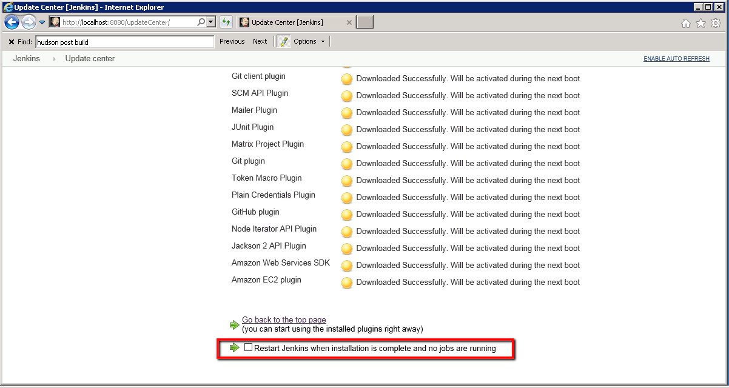Open Favorites via the star icon
Image resolution: width=729 pixels, height=388 pixels.
click(x=700, y=23)
